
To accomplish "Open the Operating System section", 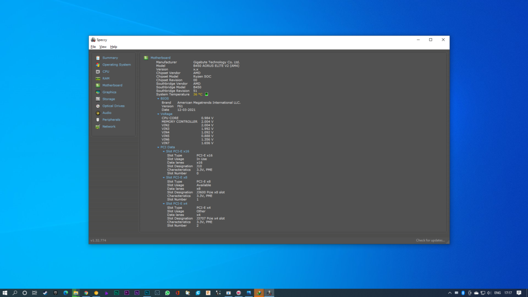I will (x=117, y=64).
